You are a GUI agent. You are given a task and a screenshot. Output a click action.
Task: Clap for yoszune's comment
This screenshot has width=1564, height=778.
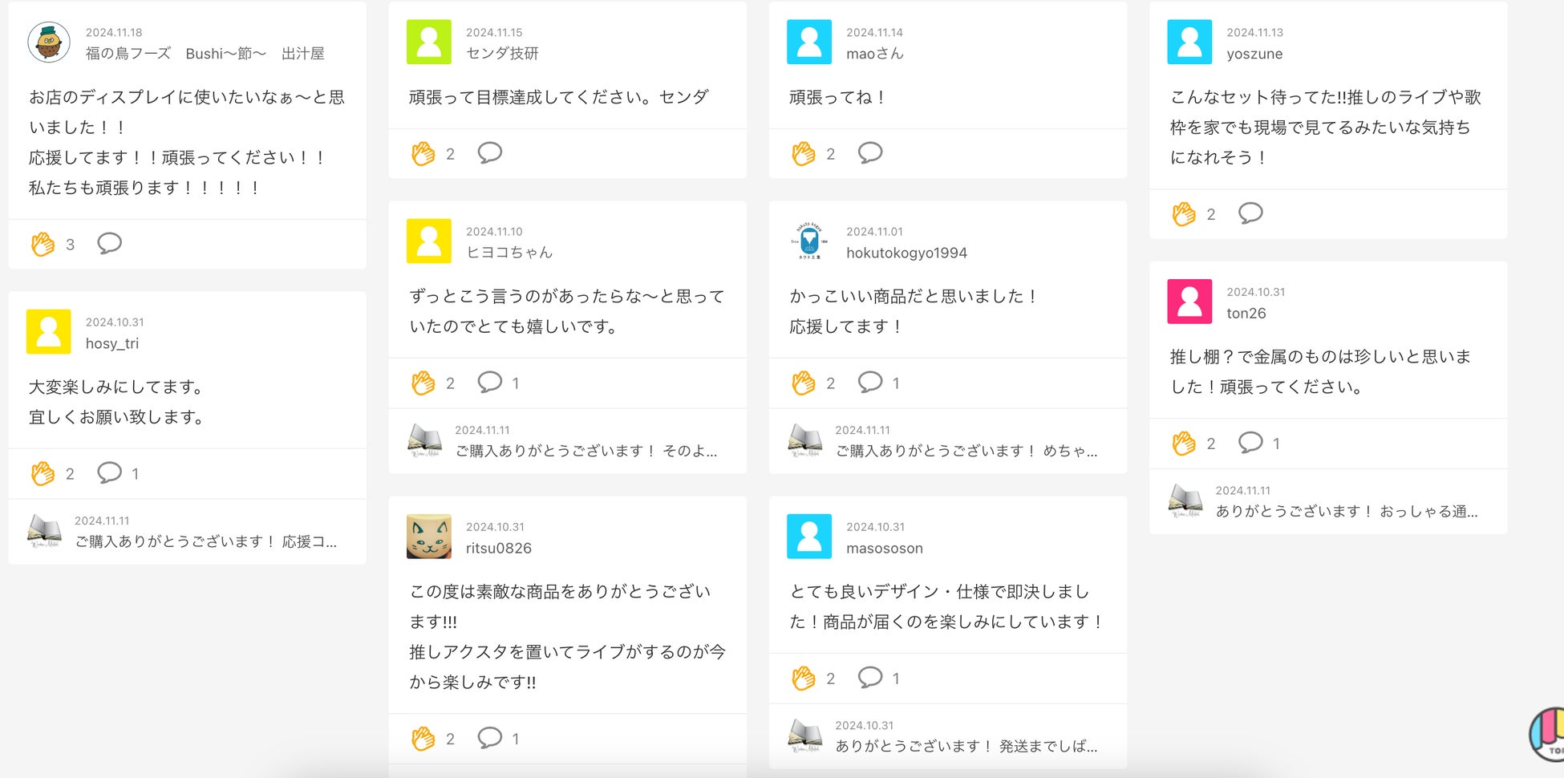click(1184, 214)
